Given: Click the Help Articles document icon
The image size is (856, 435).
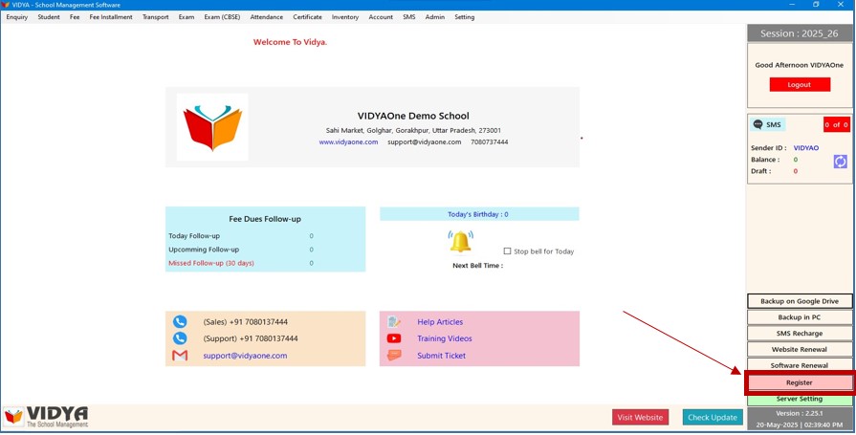Looking at the screenshot, I should (394, 322).
